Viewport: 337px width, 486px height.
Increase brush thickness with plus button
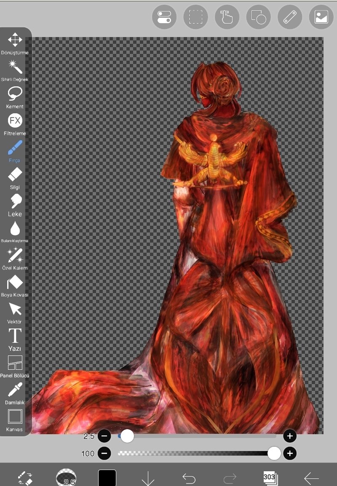(290, 436)
